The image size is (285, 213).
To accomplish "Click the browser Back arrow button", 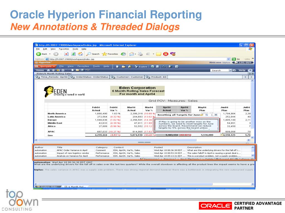I will pos(38,54).
